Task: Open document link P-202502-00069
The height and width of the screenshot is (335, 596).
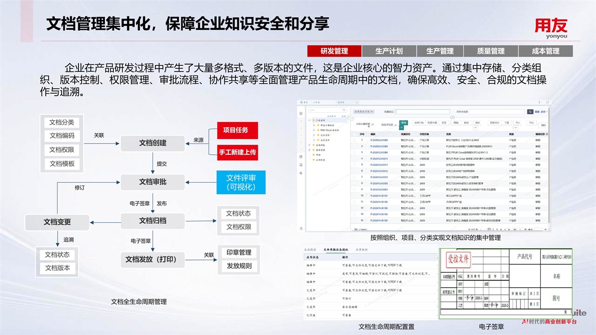Action: point(379,140)
